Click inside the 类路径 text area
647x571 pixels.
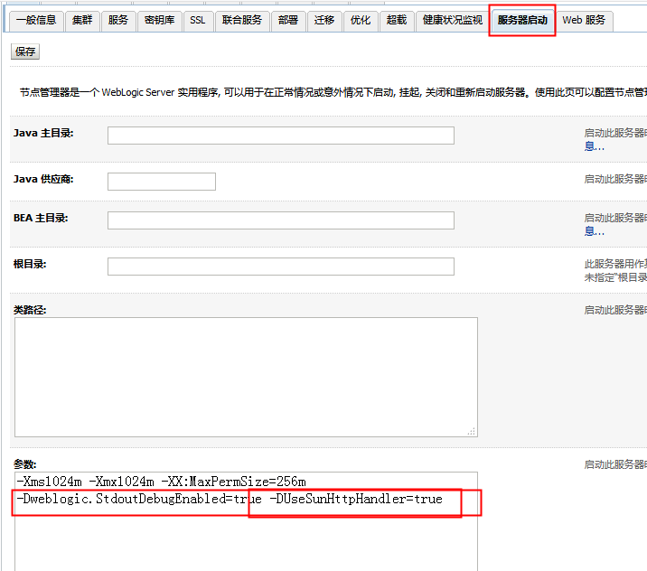247,377
